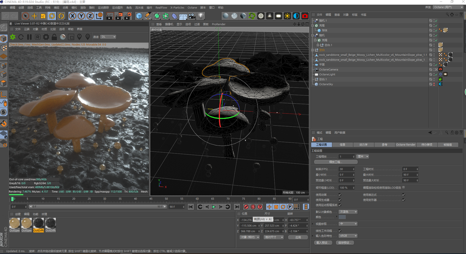Select the highlighted OctDiffuse material thumbnail

coord(38,225)
